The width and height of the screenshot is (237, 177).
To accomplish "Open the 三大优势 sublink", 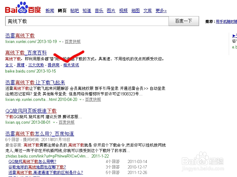I will pos(36,65).
